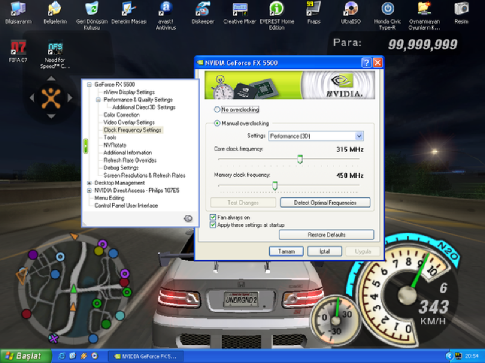Select Additional Direct3D Settings item
Image resolution: width=485 pixels, height=363 pixels.
pos(144,107)
